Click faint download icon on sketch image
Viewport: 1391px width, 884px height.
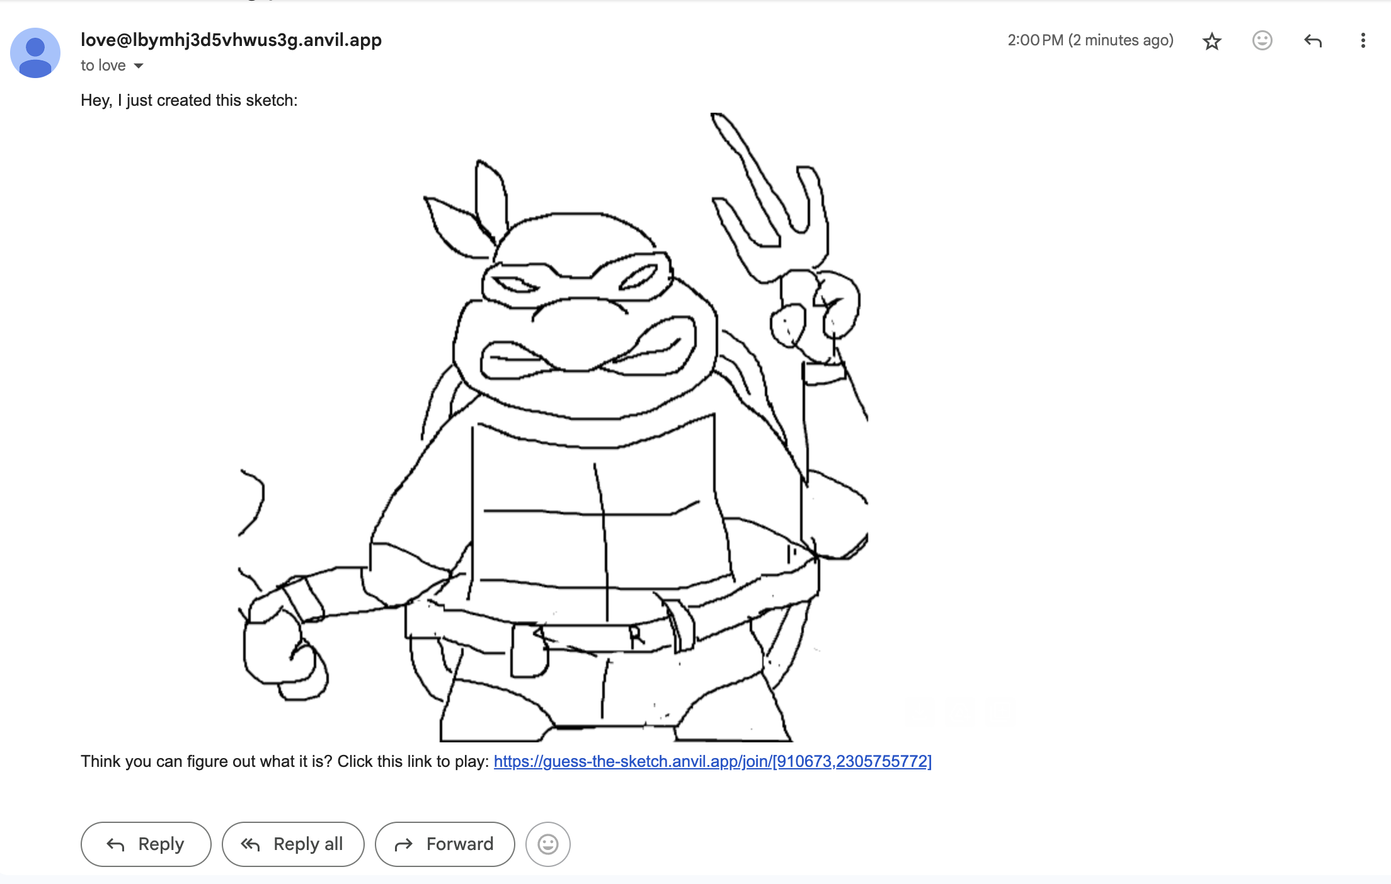click(x=920, y=712)
